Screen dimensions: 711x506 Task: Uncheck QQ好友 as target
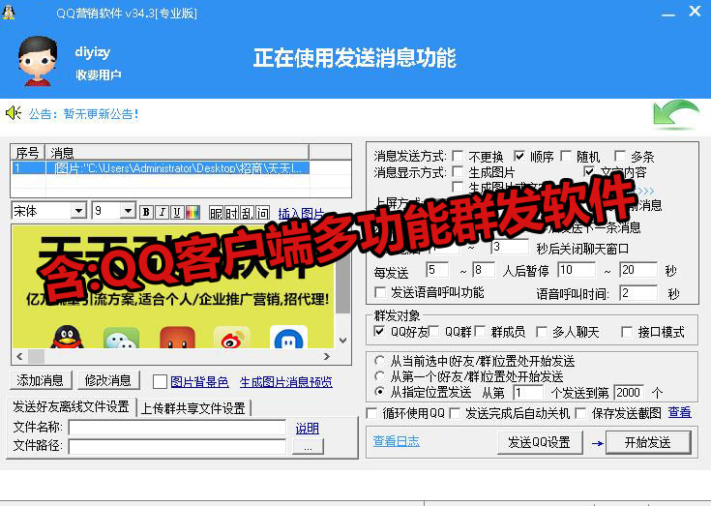[x=379, y=332]
